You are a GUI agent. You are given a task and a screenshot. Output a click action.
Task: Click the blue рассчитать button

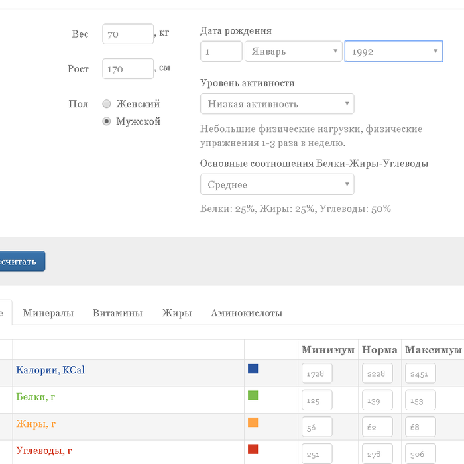22,261
